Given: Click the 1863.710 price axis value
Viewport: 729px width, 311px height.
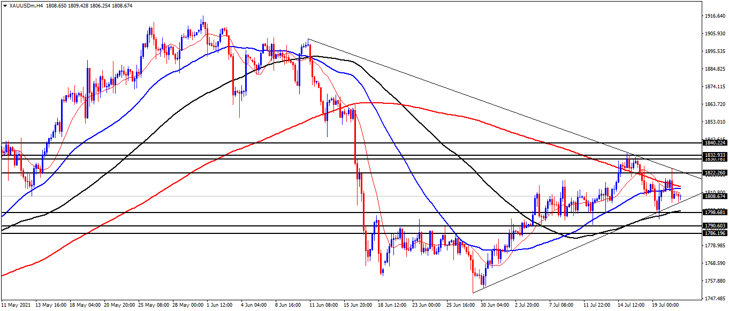Looking at the screenshot, I should click(x=716, y=104).
